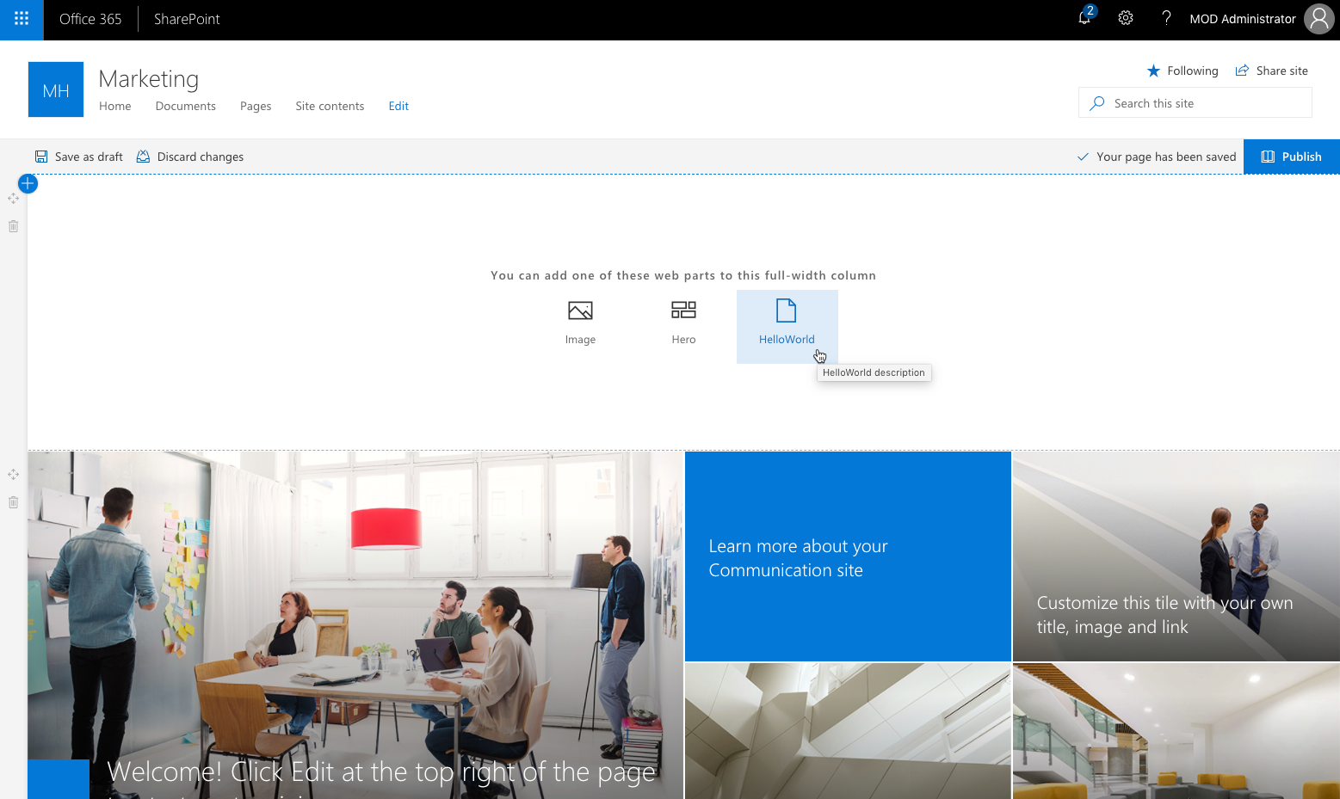Click the help question mark icon
The width and height of the screenshot is (1340, 799).
[x=1166, y=18]
